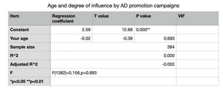
Task: Select the table title text
Action: tap(113, 6)
